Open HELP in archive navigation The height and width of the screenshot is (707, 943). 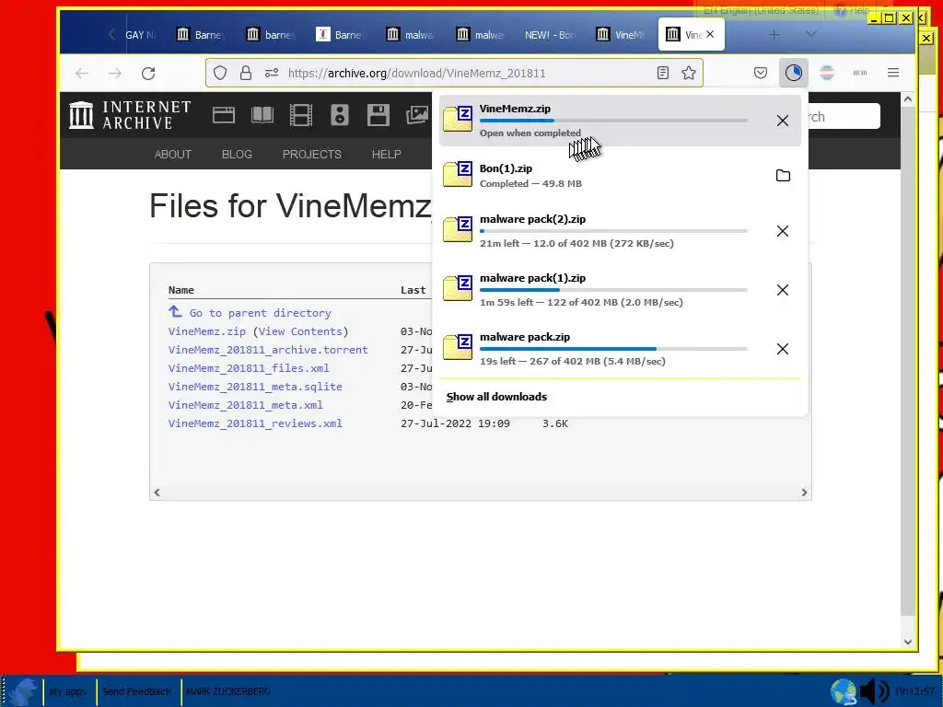coord(386,155)
